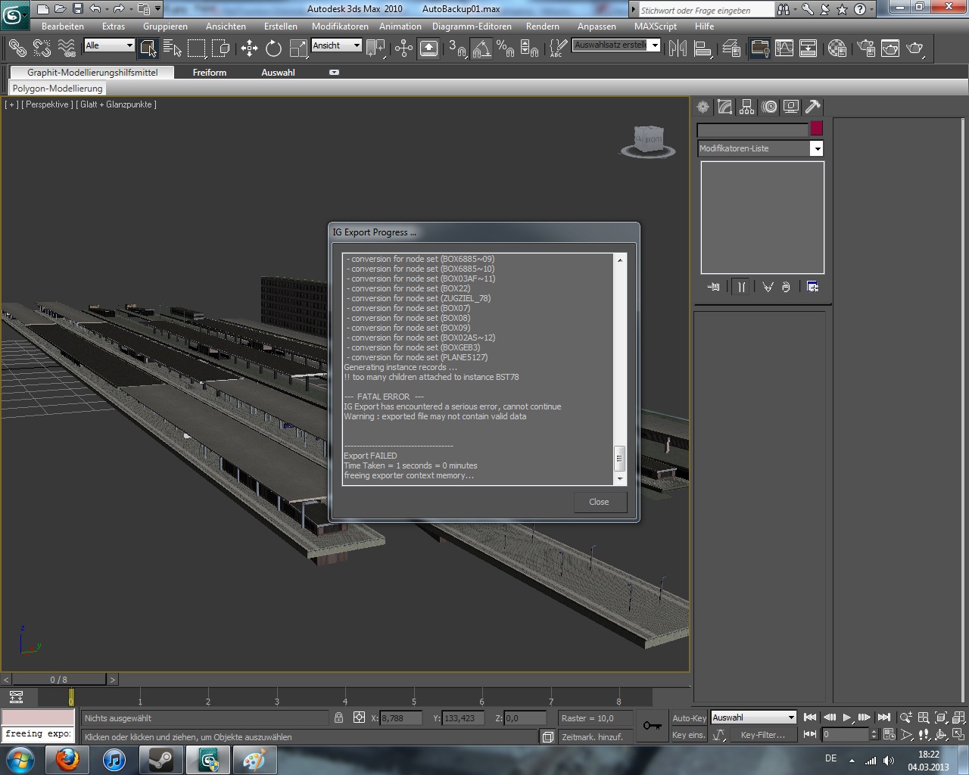
Task: Toggle the 3D snaps button
Action: 456,48
